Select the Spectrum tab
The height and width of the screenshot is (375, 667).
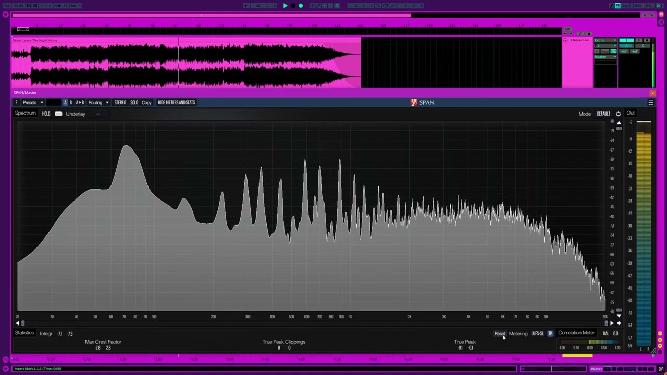tap(26, 114)
